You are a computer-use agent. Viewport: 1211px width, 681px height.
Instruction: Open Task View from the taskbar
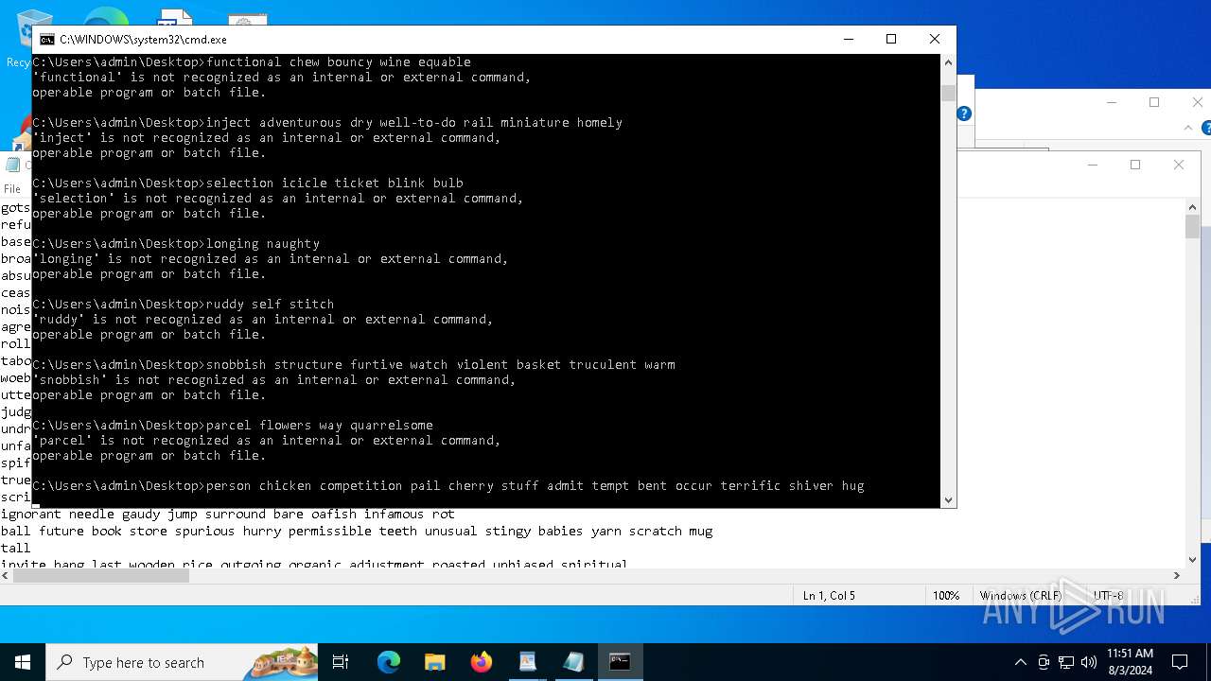point(341,662)
